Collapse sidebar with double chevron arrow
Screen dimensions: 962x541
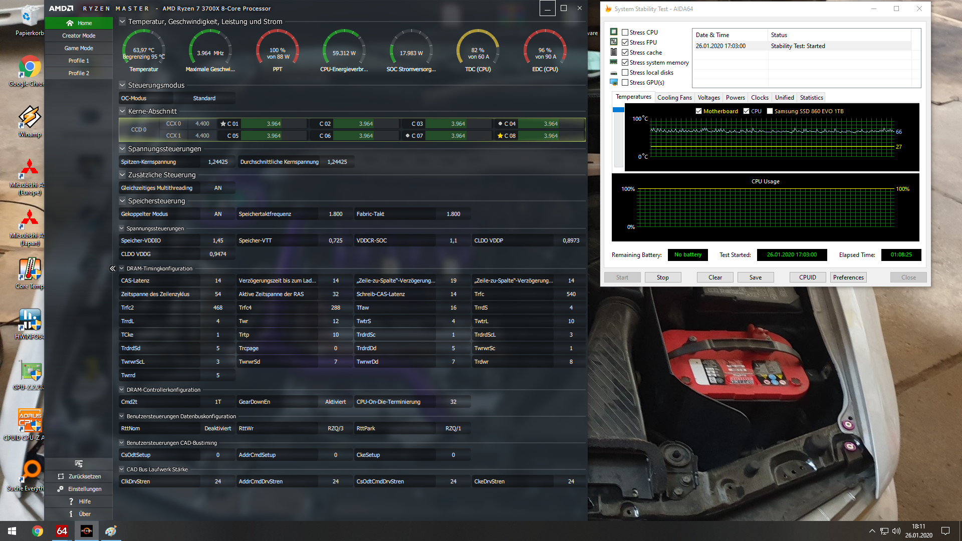[x=113, y=268]
